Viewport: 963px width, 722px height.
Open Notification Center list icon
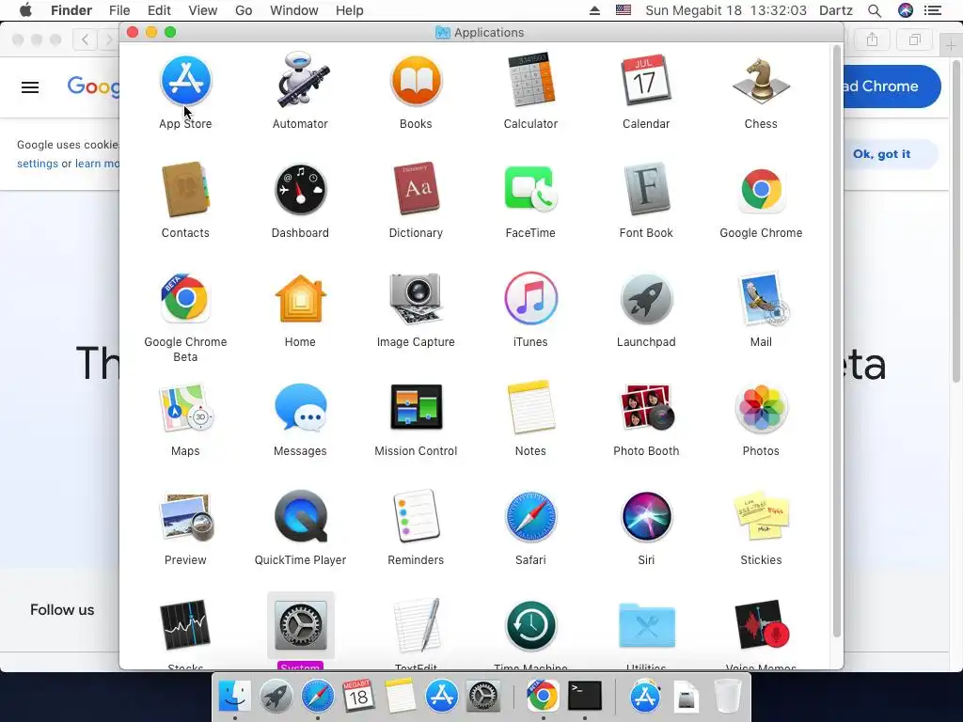933,10
